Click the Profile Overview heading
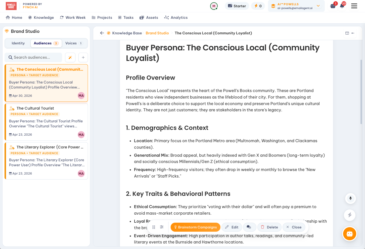 tap(150, 78)
